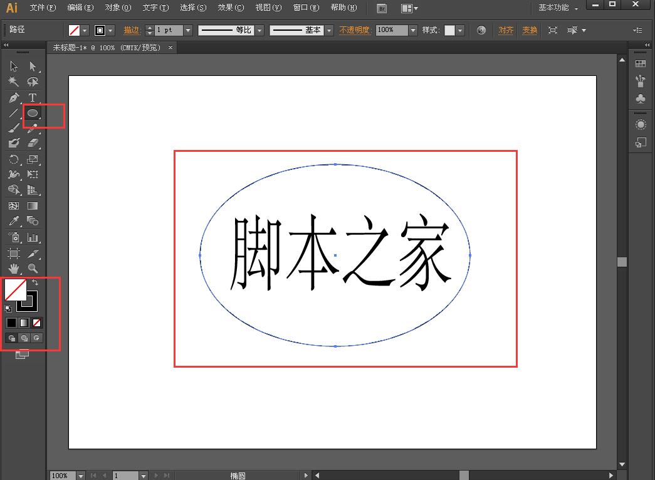Select the Magic Wand tool
Image resolution: width=655 pixels, height=480 pixels.
14,82
